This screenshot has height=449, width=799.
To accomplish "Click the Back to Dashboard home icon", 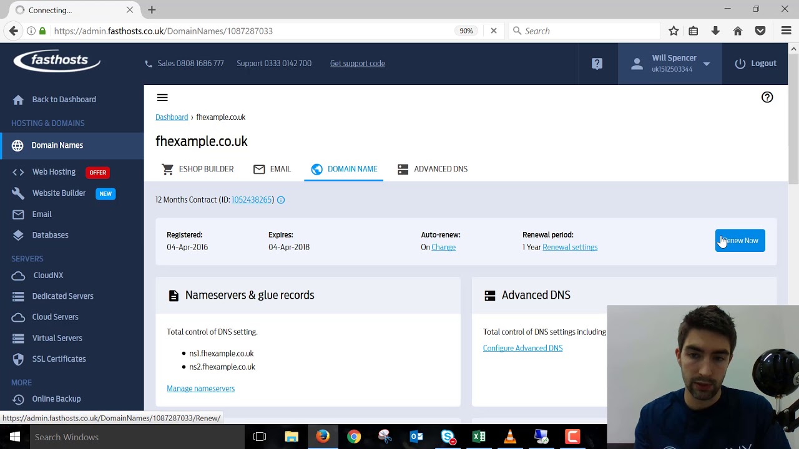I will (18, 100).
